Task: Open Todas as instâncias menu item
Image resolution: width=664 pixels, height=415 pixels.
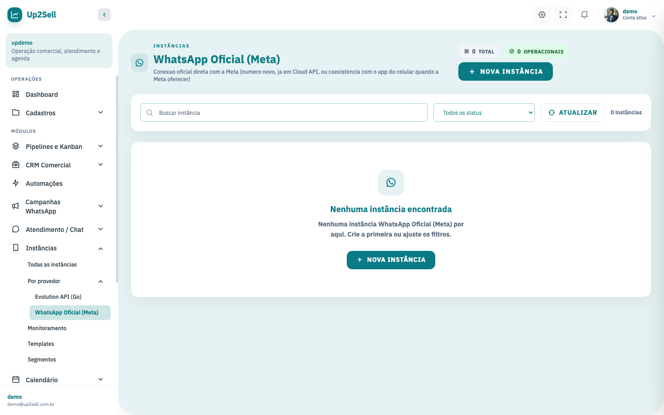Action: 52,265
